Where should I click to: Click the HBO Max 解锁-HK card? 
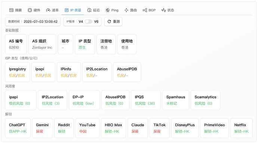pyautogui.click(x=114, y=128)
